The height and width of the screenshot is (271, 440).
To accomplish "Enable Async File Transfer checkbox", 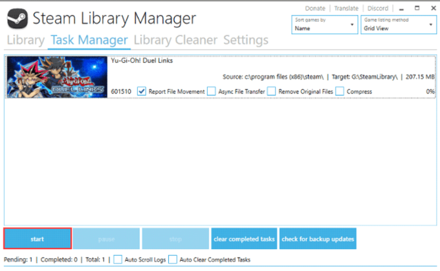I will point(212,91).
